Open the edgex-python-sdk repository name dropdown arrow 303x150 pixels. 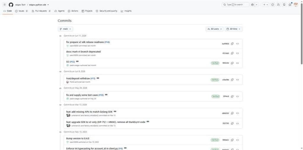[48, 5]
